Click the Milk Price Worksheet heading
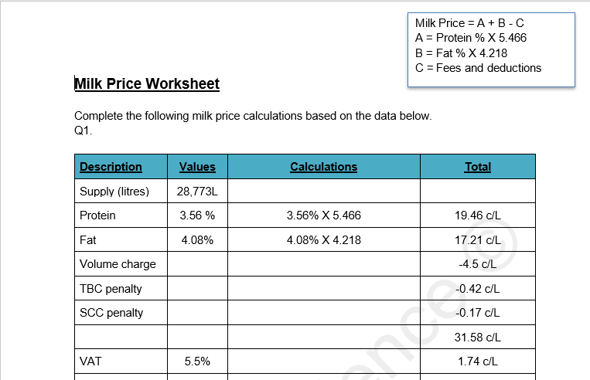The height and width of the screenshot is (380, 590). [147, 83]
